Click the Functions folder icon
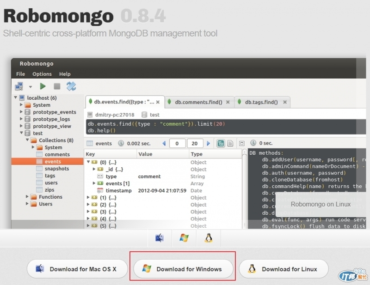 coord(34,197)
